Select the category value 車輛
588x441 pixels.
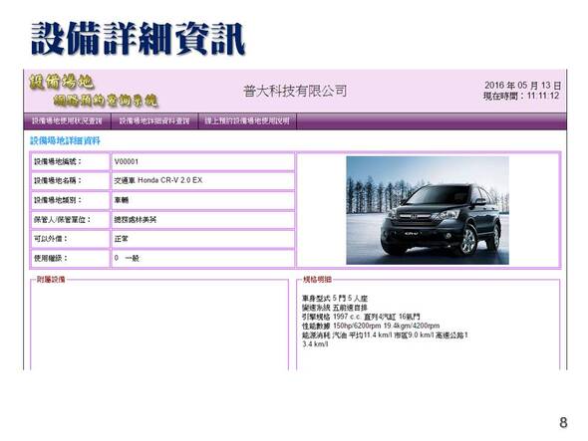(x=122, y=200)
